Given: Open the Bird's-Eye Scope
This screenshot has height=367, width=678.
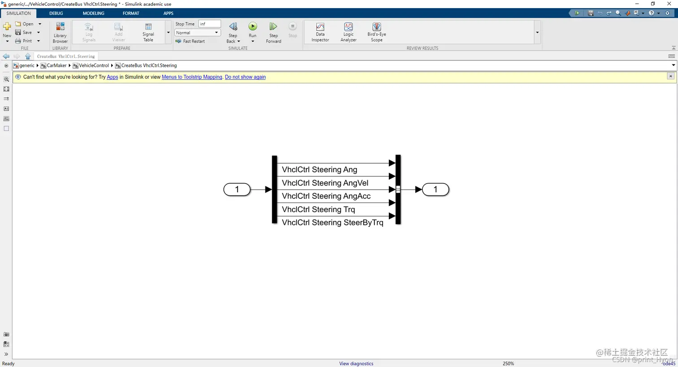Looking at the screenshot, I should click(x=377, y=32).
